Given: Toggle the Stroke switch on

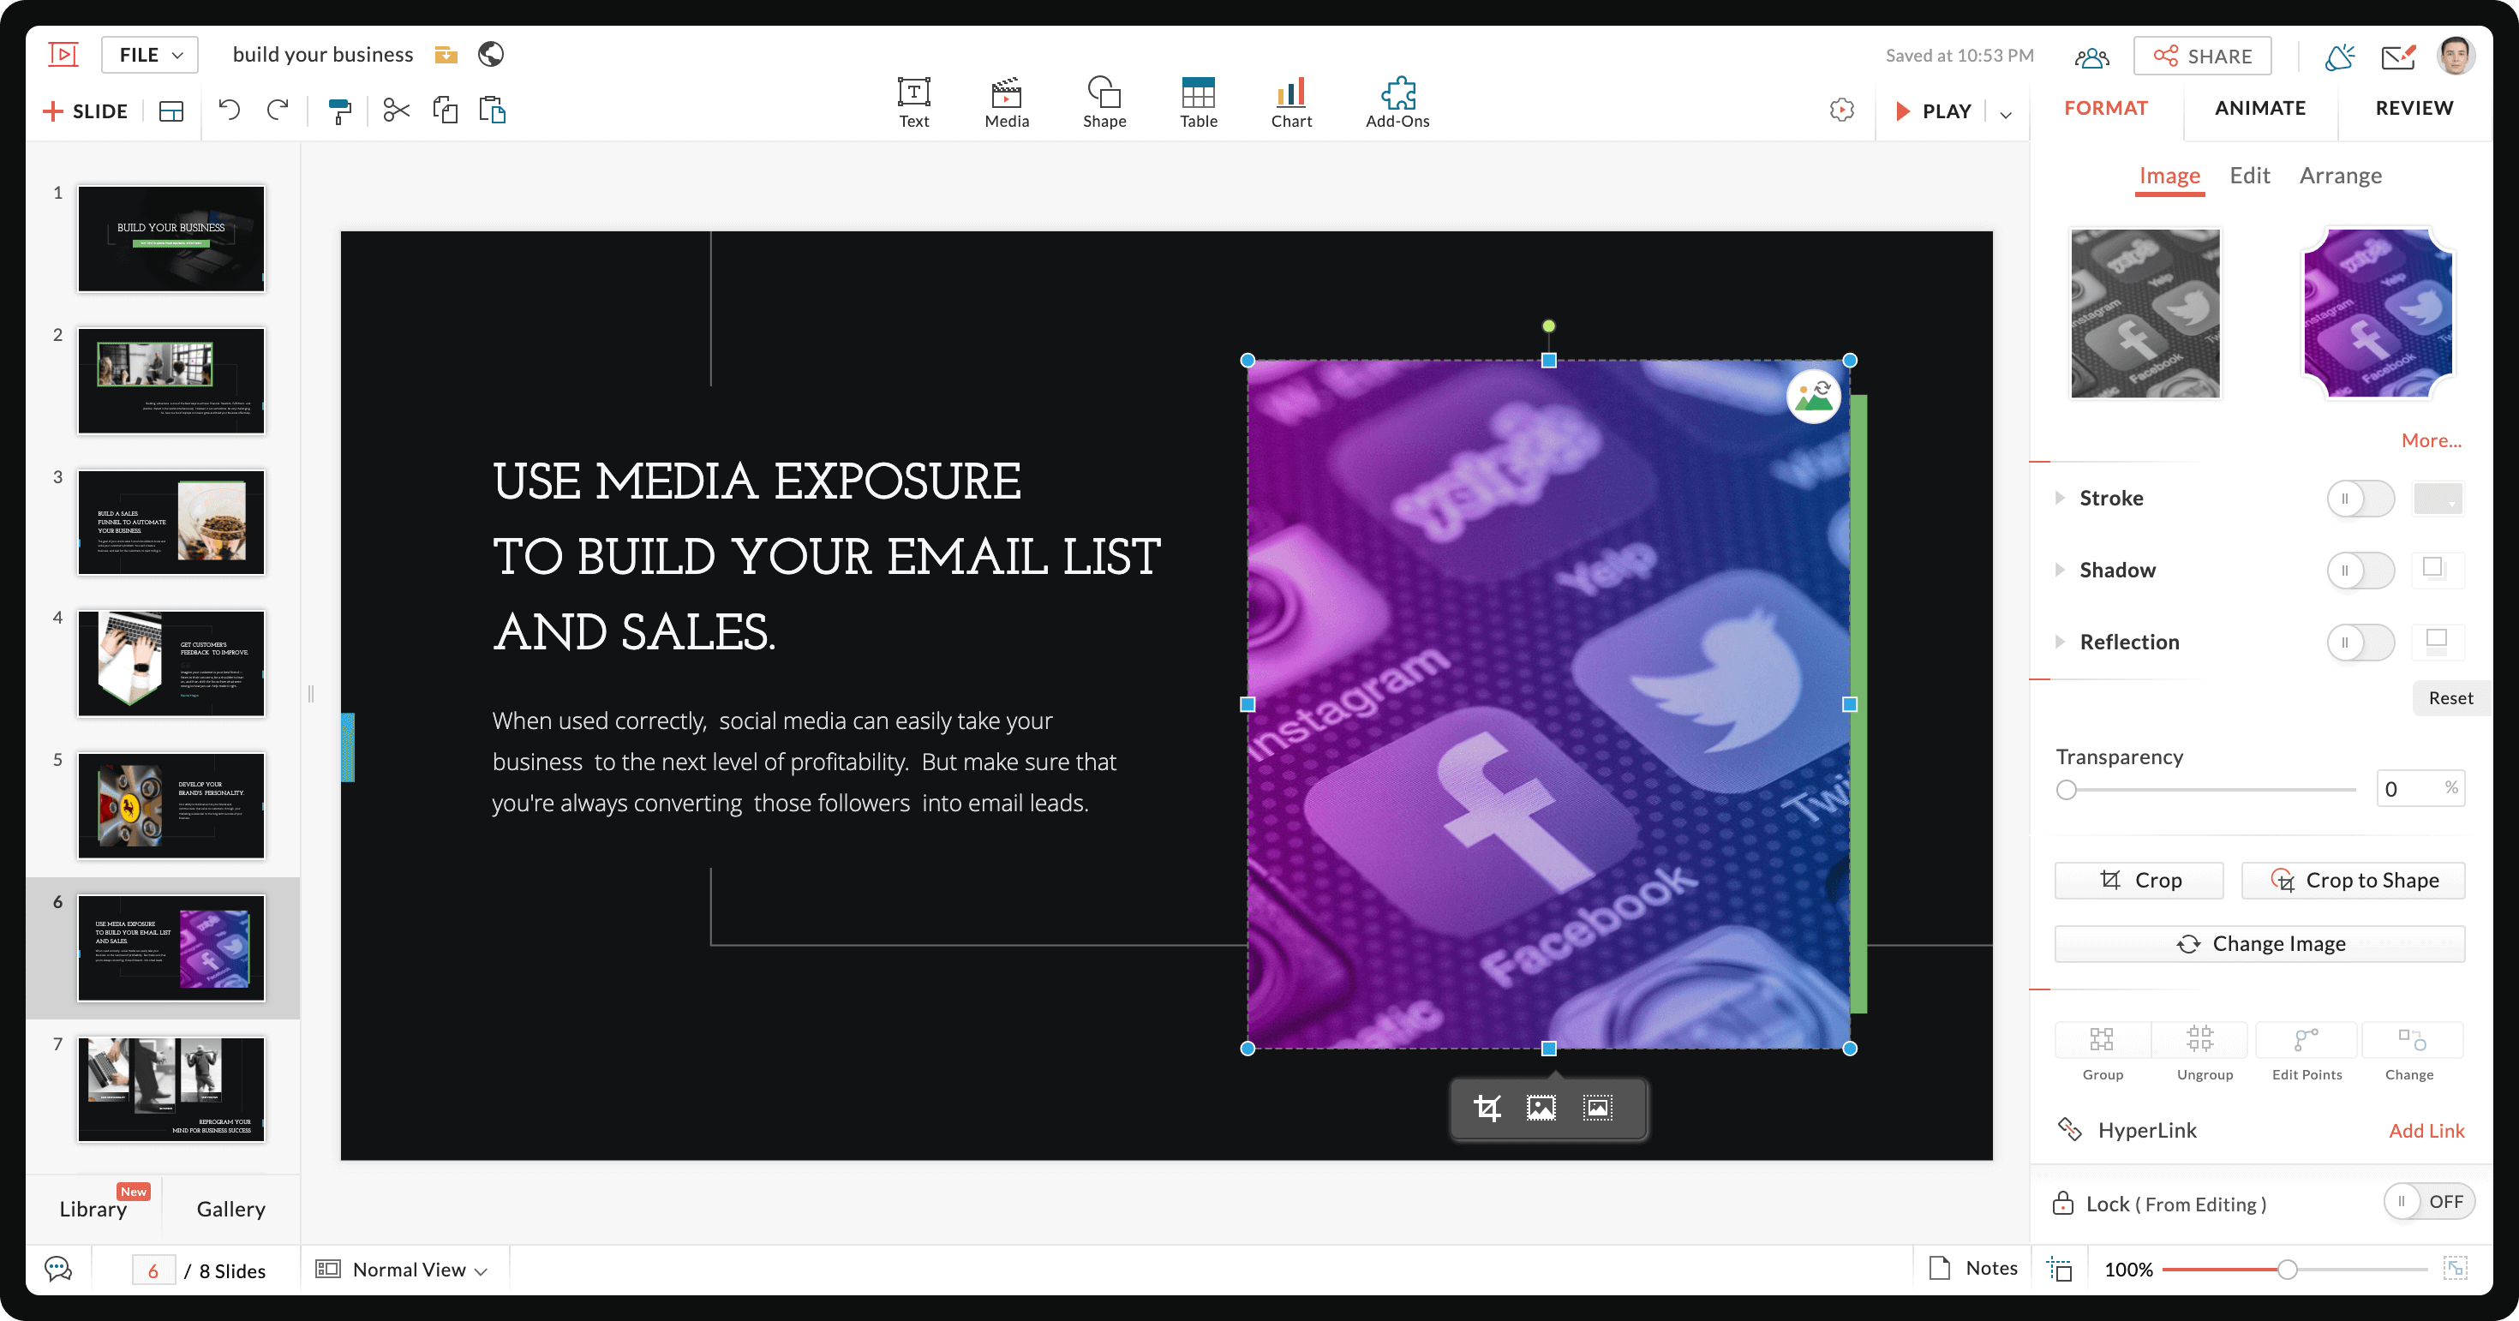Looking at the screenshot, I should pos(2359,496).
